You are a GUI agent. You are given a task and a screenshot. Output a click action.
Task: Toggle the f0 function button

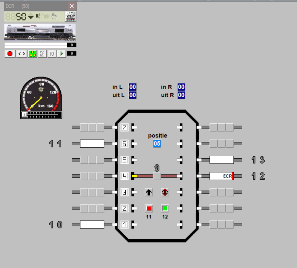[52, 54]
